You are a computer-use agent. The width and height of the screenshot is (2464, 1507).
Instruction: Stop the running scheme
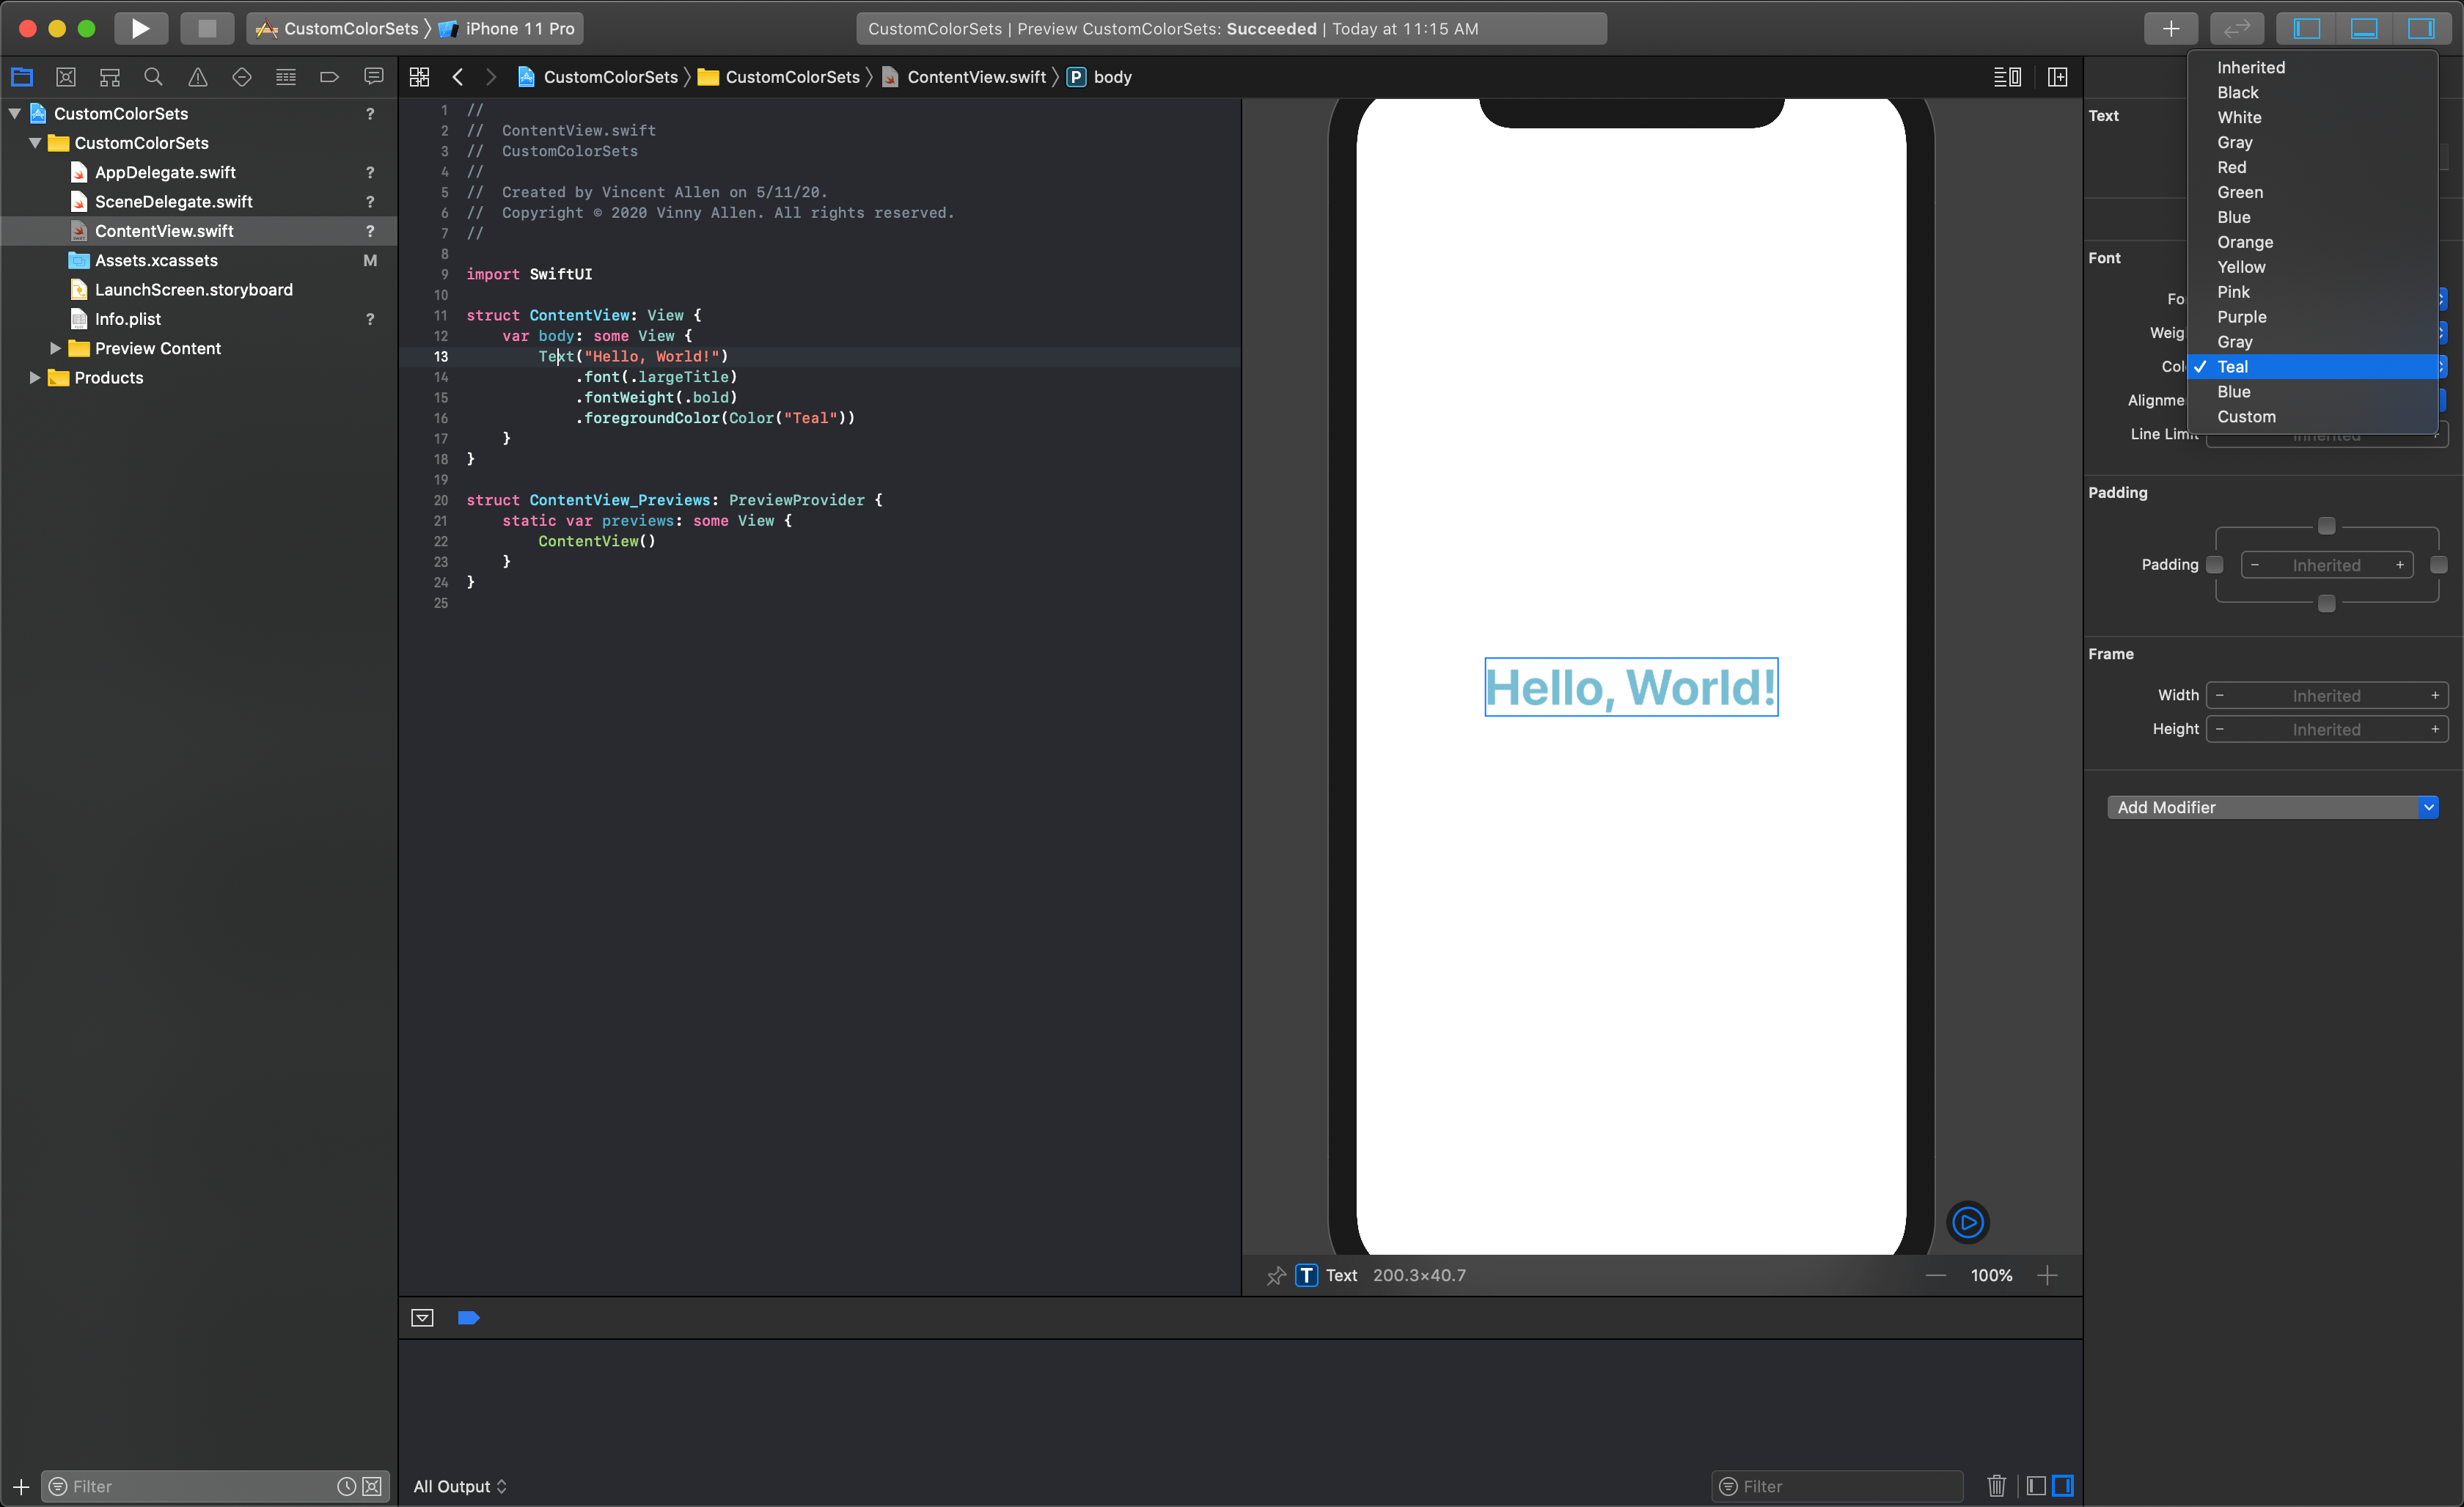(x=206, y=28)
